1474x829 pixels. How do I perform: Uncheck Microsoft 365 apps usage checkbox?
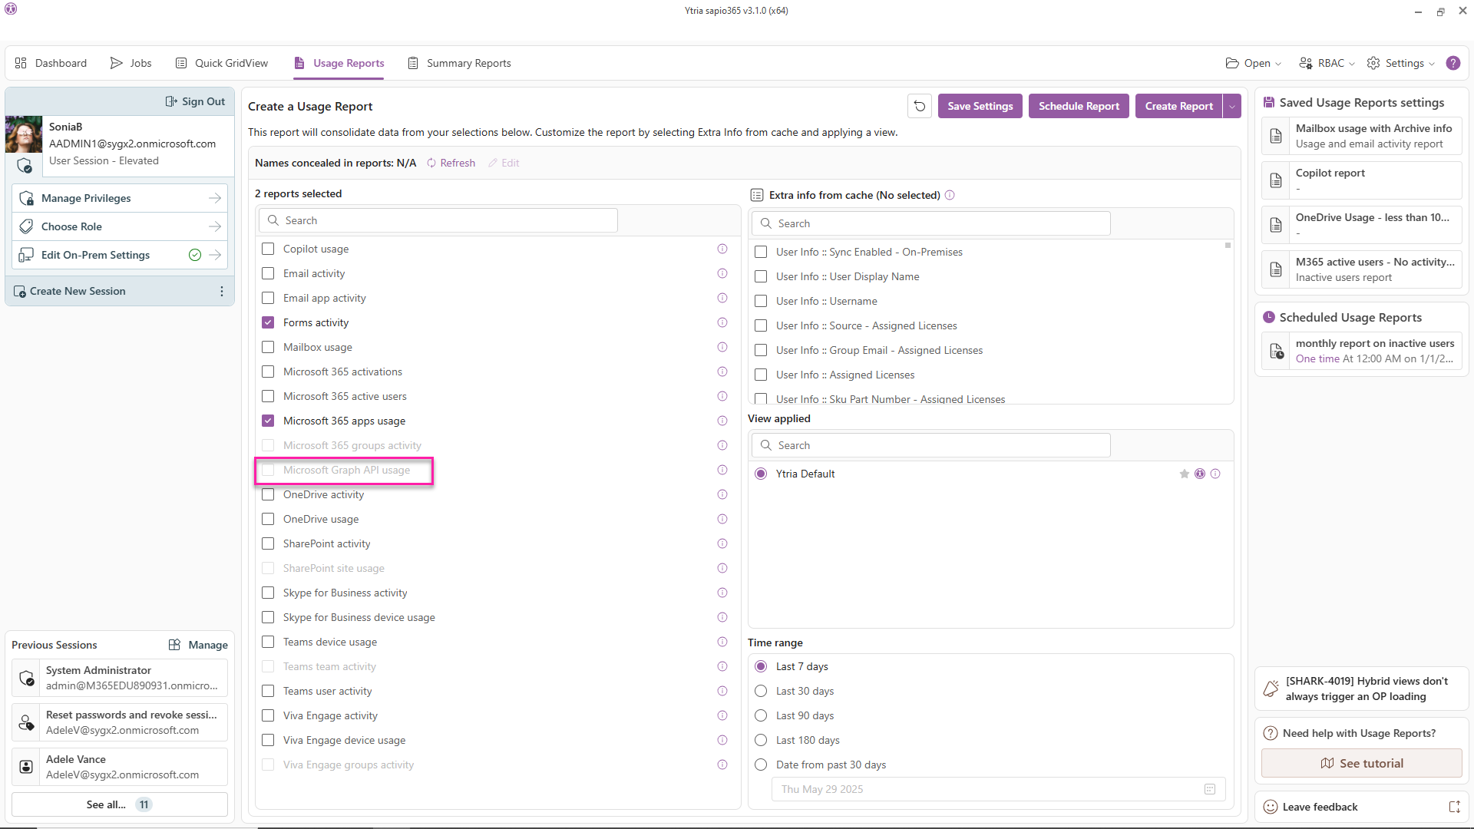(x=268, y=421)
